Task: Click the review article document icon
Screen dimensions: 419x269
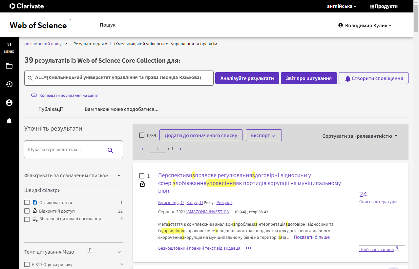Action: 35,202
